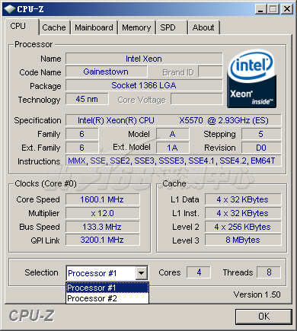
Task: Click the CPU-Z title bar icon
Action: pyautogui.click(x=10, y=9)
